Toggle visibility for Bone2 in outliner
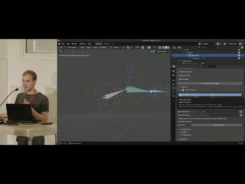 point(239,58)
